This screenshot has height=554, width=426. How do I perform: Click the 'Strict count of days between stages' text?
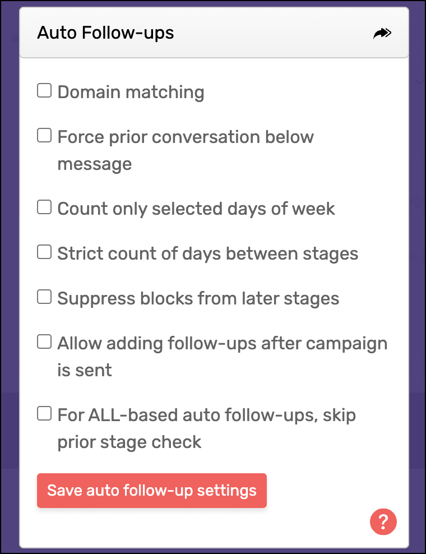[208, 253]
